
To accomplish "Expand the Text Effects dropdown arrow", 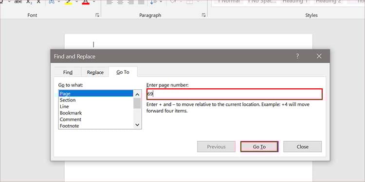I will coord(59,1).
